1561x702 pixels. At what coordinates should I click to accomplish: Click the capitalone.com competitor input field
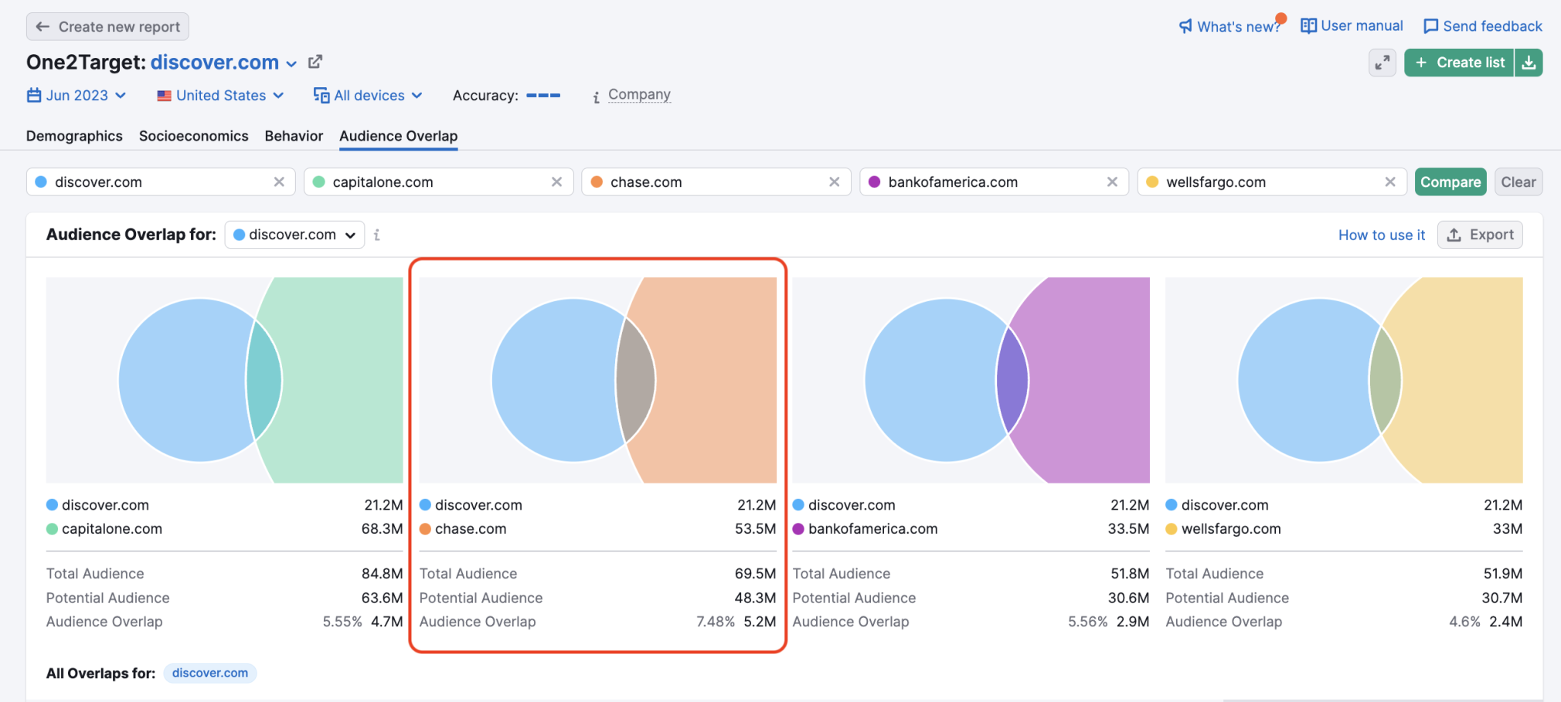pos(438,181)
